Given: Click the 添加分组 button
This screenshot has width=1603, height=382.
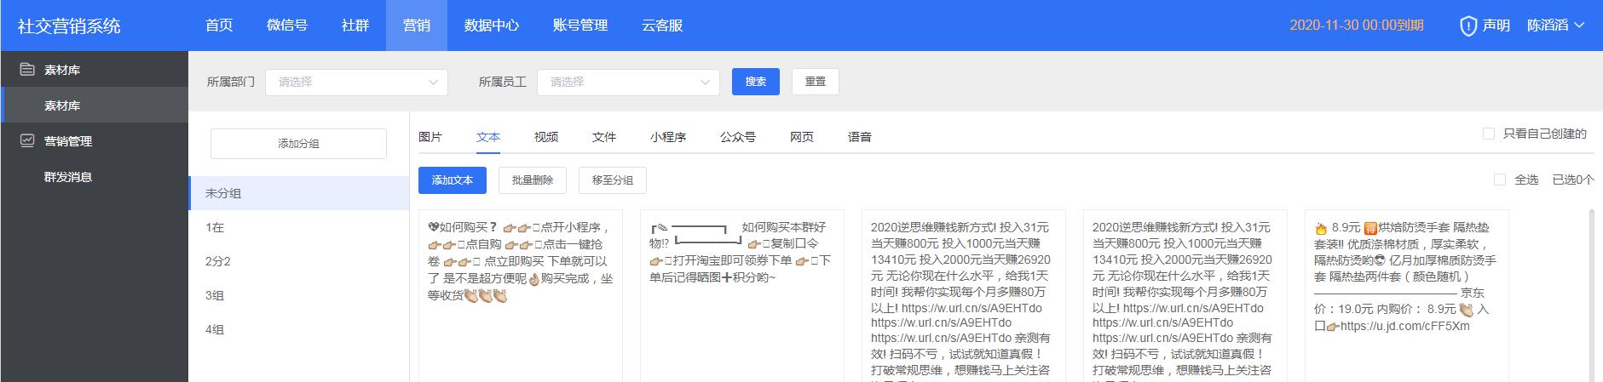Looking at the screenshot, I should pos(298,144).
